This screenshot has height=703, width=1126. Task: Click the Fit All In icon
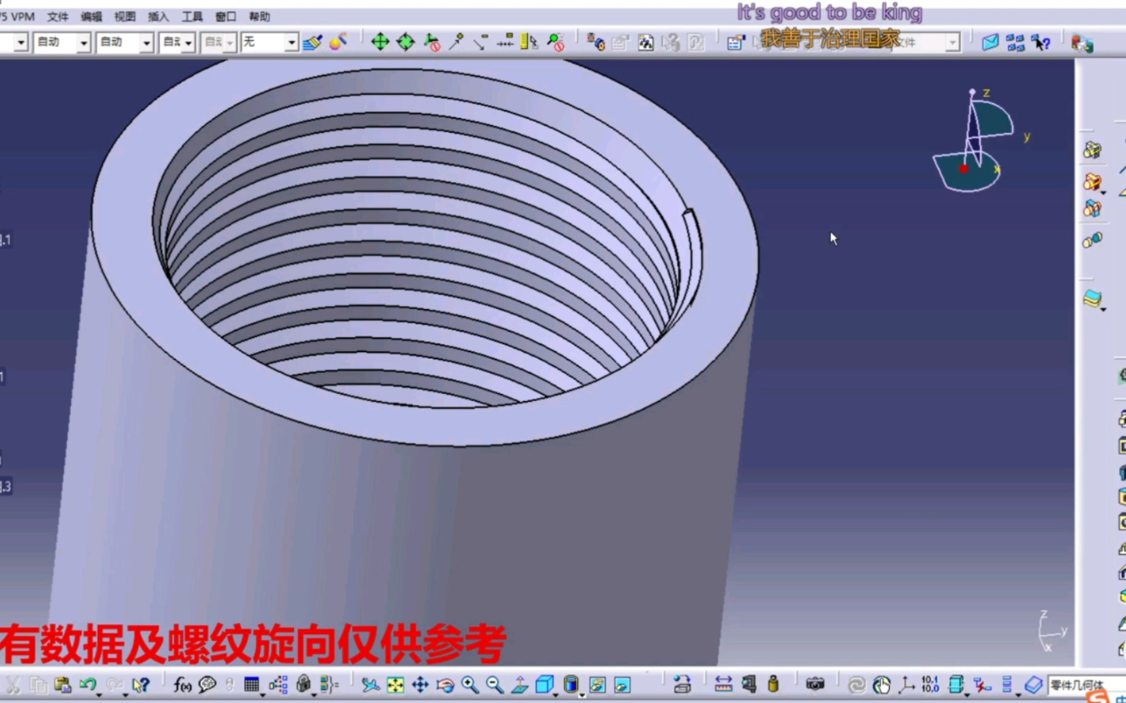click(x=396, y=684)
